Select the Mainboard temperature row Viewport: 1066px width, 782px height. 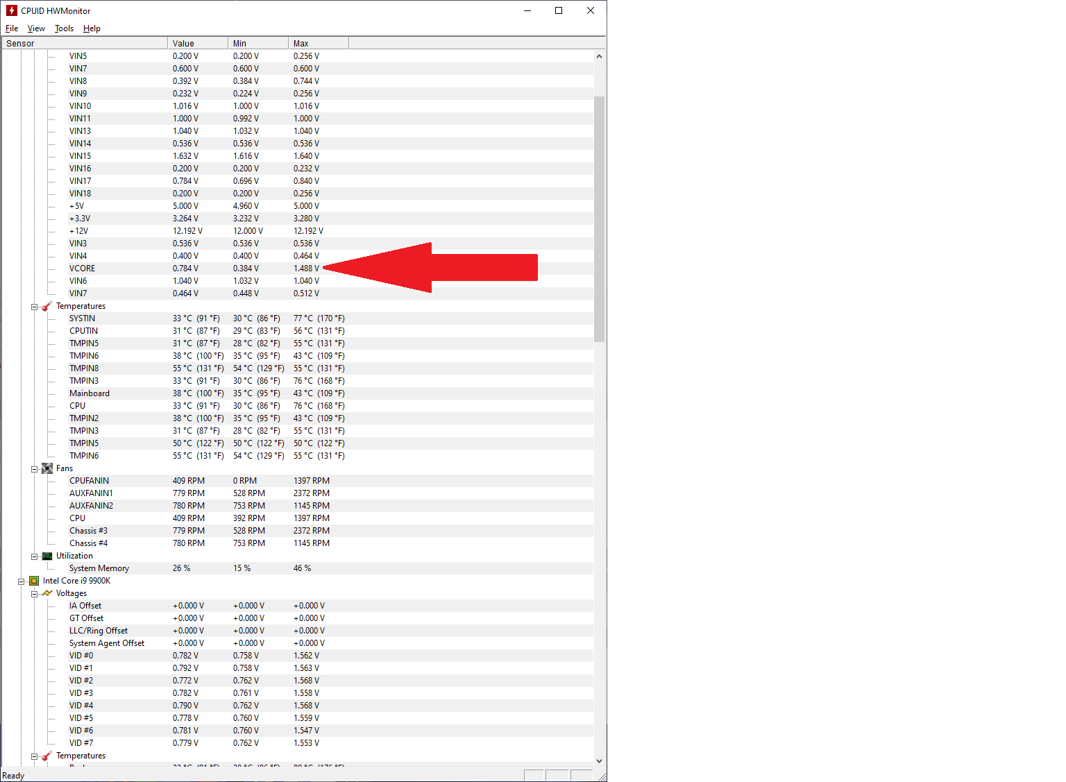pyautogui.click(x=297, y=393)
